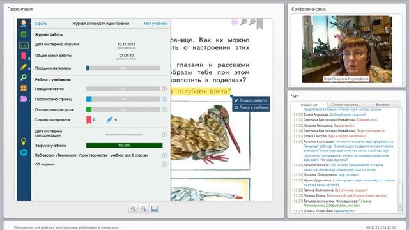Click red bookmark icon in Создано материалов row
This screenshot has height=230, width=409.
[89, 119]
